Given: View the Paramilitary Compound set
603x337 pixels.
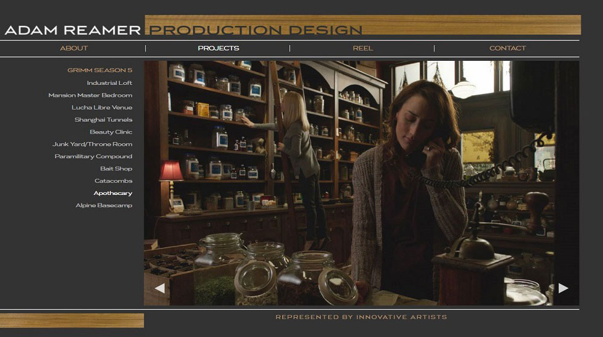Looking at the screenshot, I should (x=93, y=156).
